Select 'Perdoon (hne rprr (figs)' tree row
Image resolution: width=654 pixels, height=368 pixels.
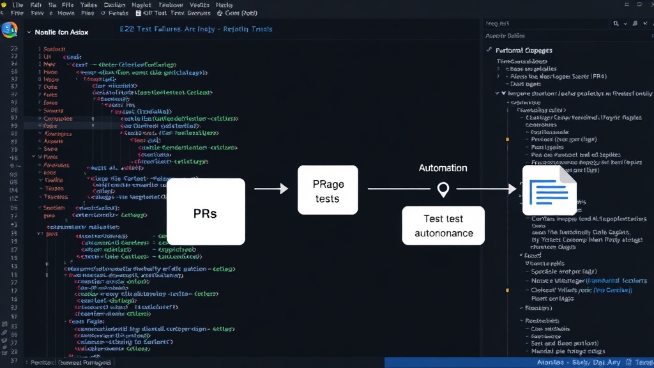click(563, 139)
